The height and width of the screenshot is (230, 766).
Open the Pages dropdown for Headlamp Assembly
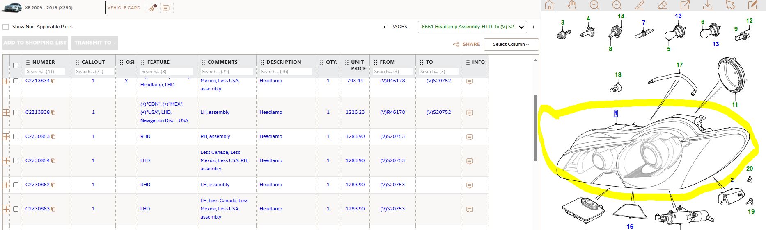point(472,27)
